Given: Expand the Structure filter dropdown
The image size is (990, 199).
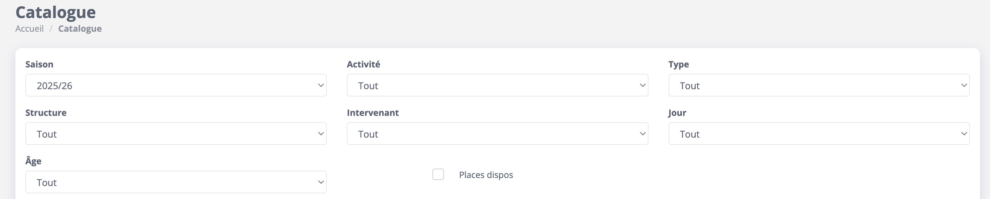Looking at the screenshot, I should (176, 134).
